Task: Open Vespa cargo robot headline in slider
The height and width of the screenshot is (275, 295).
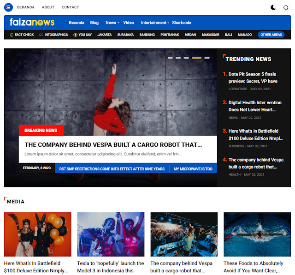Action: 113,145
